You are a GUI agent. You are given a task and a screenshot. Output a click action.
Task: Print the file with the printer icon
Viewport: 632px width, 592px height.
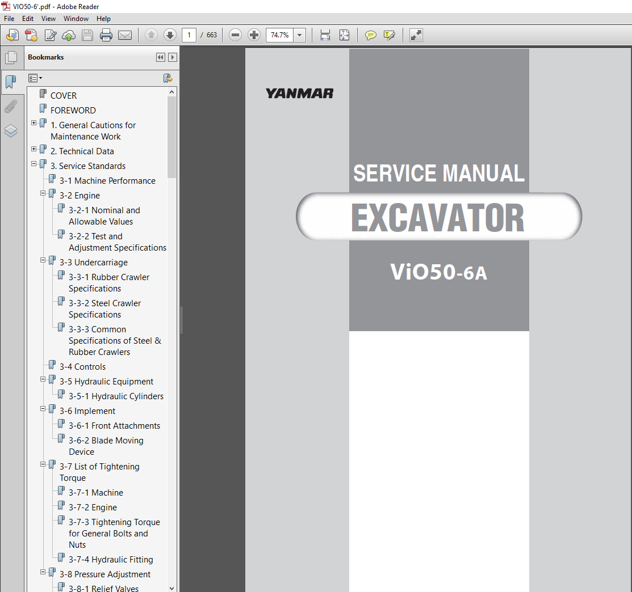(106, 35)
